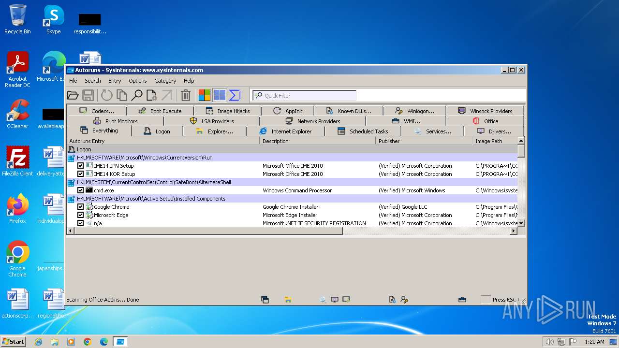This screenshot has width=619, height=348.
Task: Open the Search menu
Action: [93, 81]
